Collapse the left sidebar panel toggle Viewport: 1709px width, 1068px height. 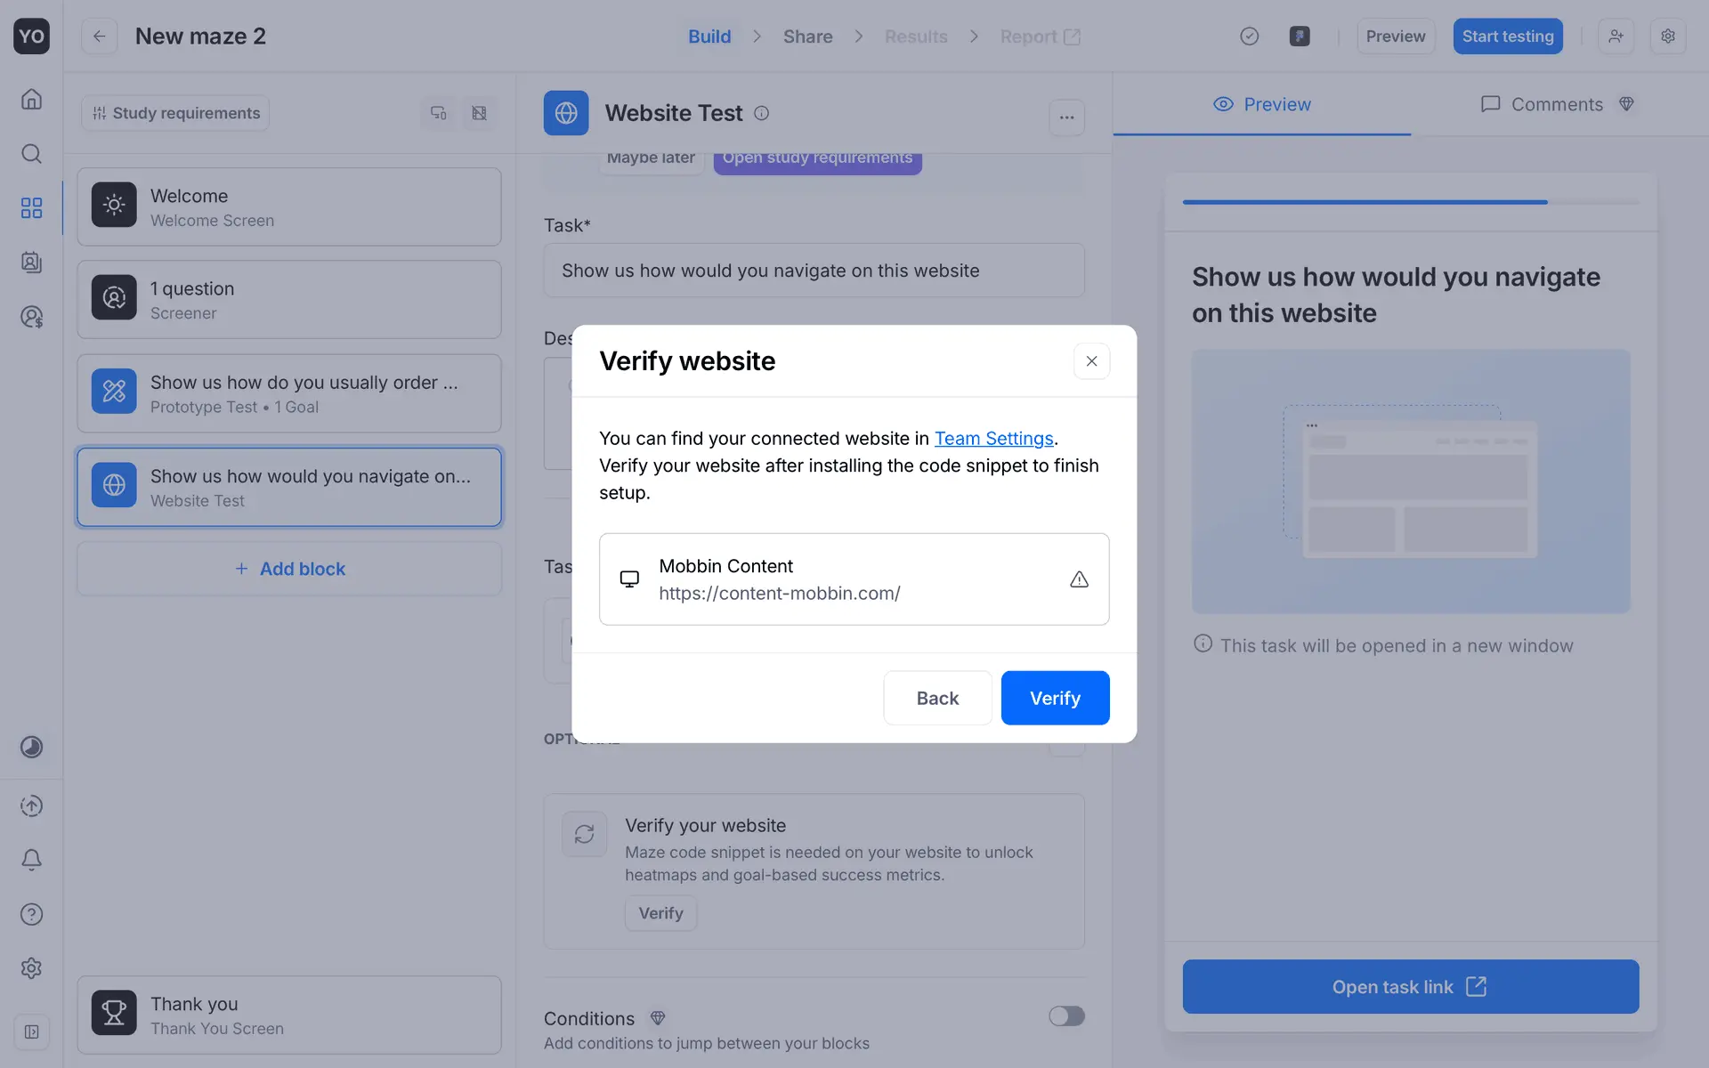click(31, 1032)
